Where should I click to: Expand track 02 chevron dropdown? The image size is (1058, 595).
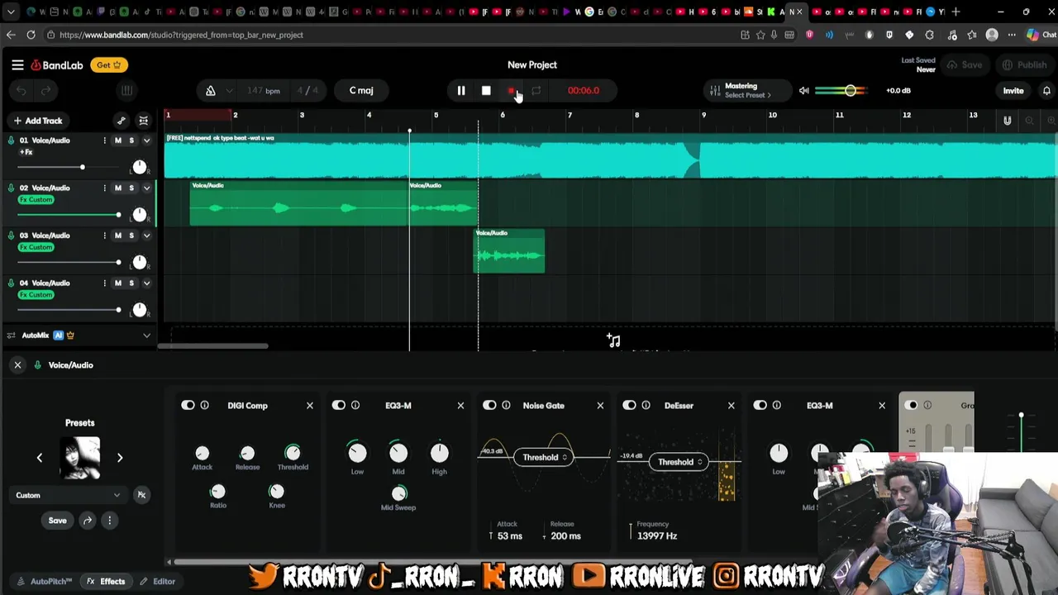(x=146, y=188)
